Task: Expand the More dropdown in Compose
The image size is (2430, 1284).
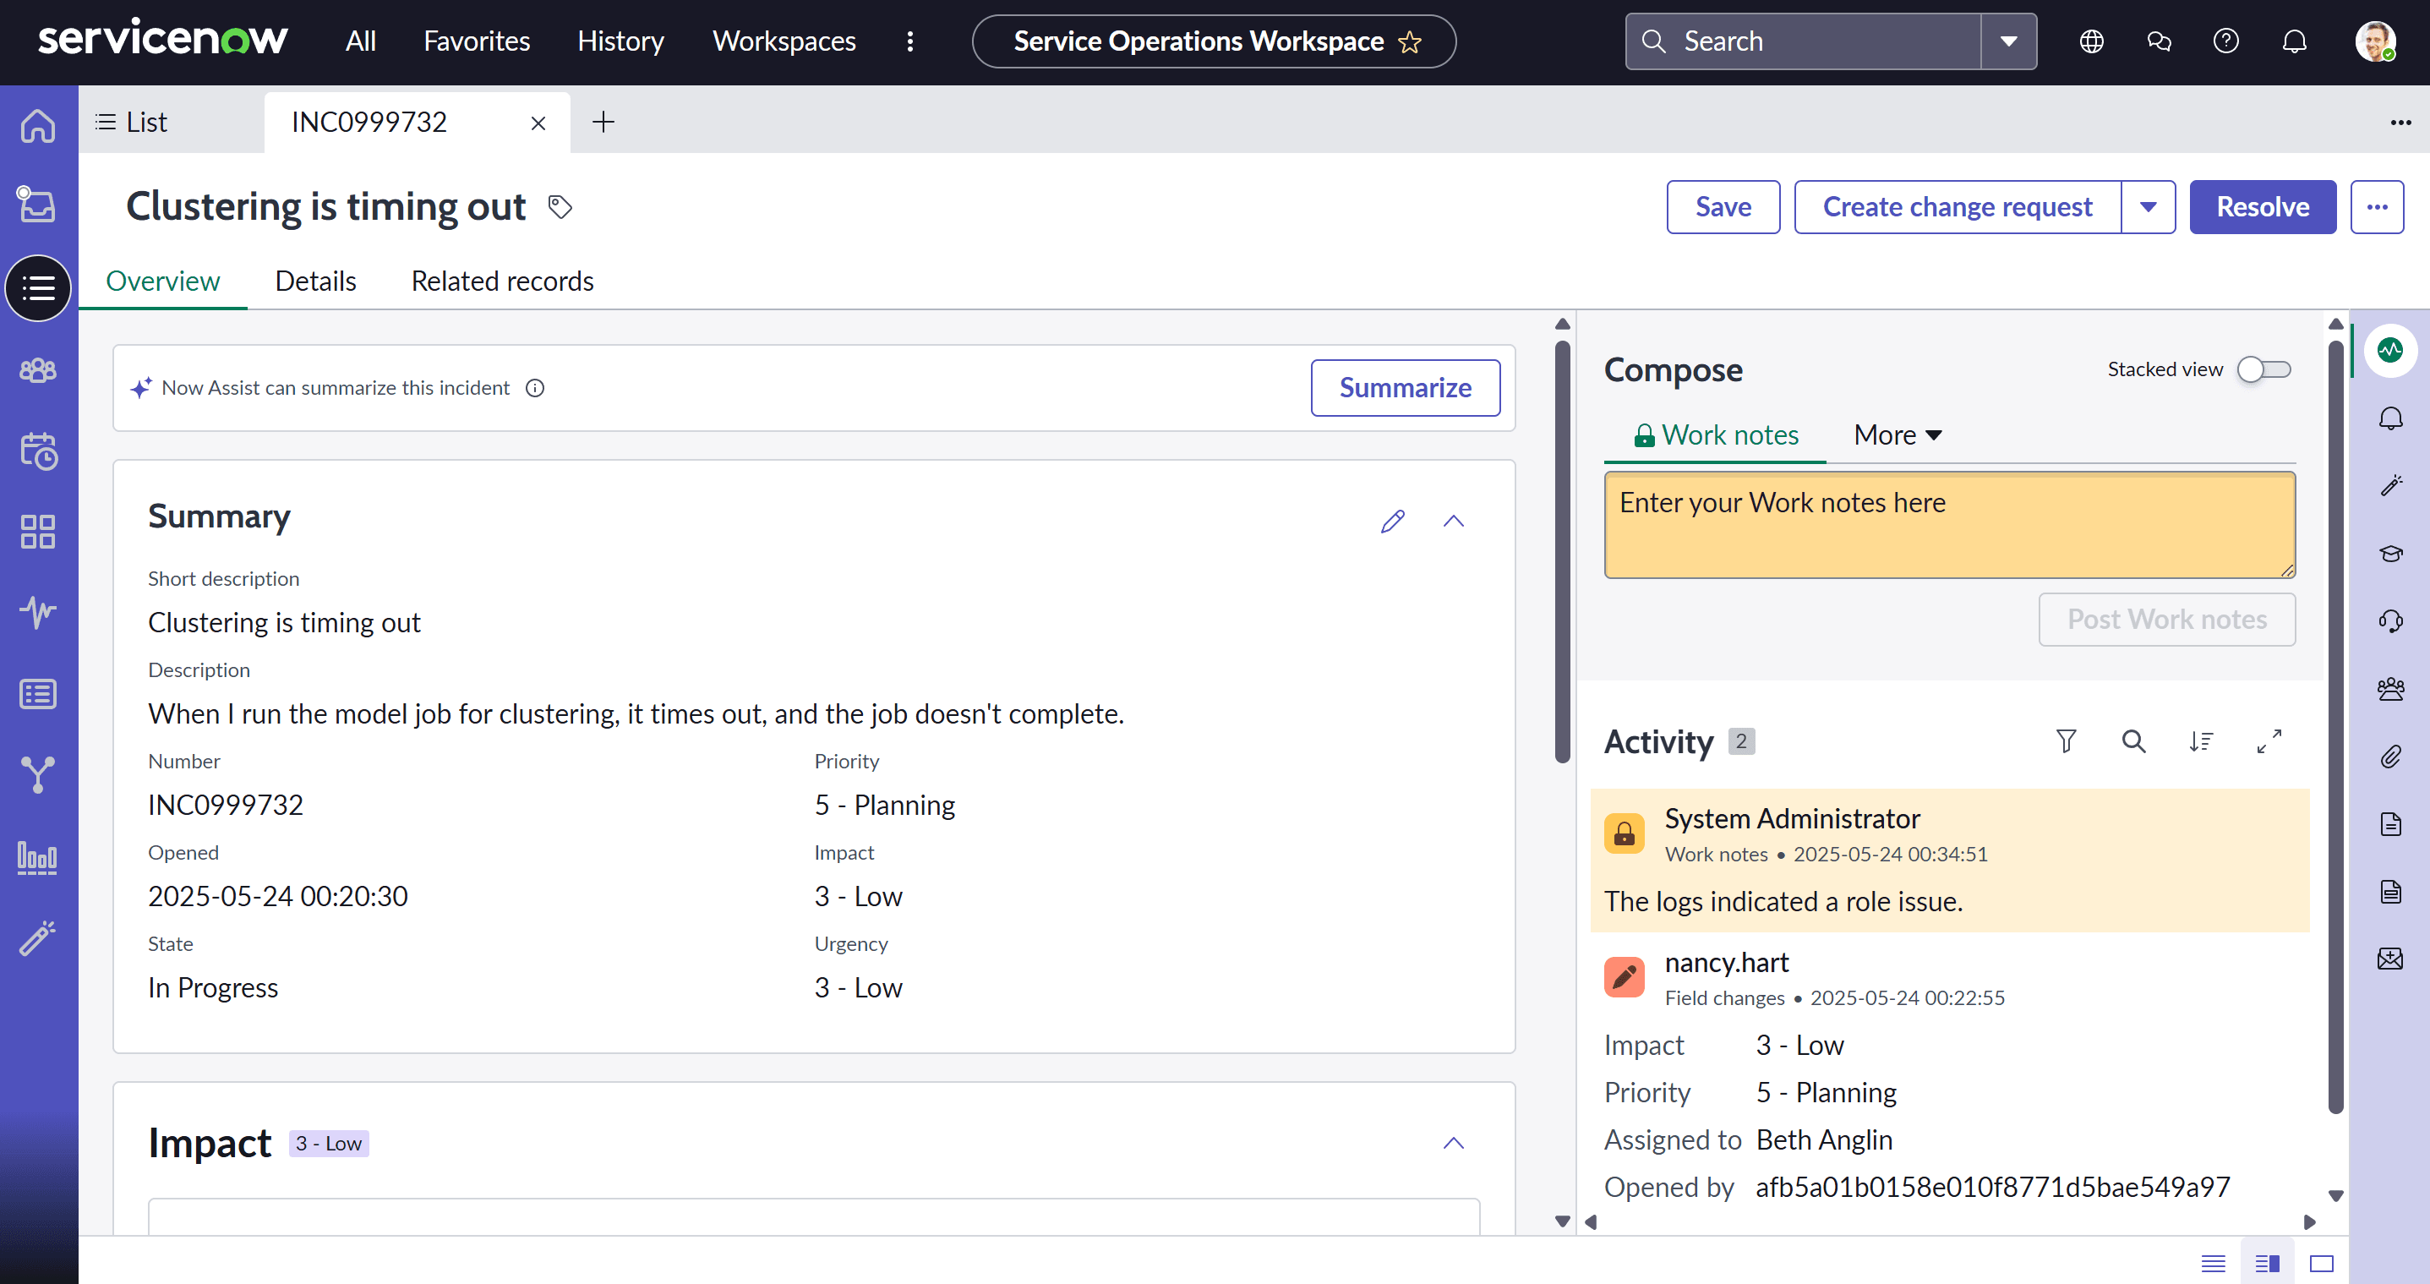Action: (x=1897, y=435)
